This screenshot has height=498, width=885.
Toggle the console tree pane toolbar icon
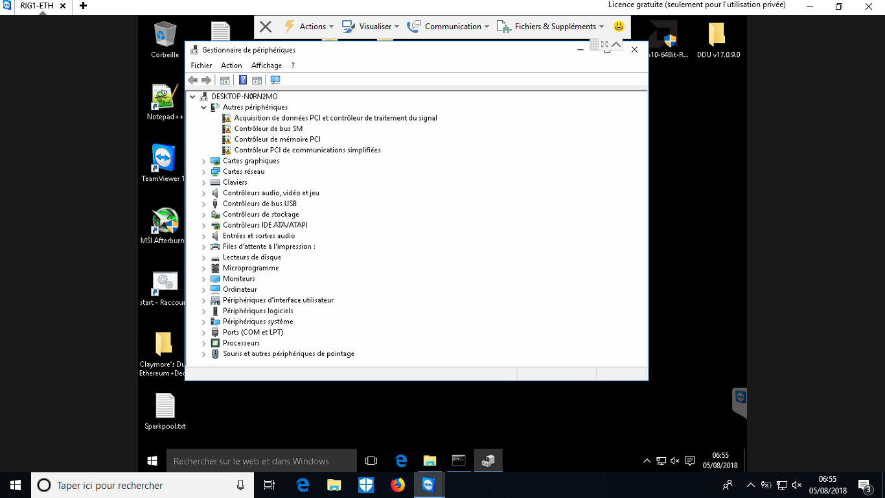pyautogui.click(x=225, y=80)
